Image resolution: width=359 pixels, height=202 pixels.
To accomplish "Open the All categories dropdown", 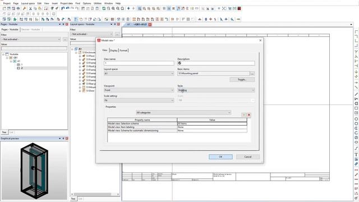I will 183,113.
